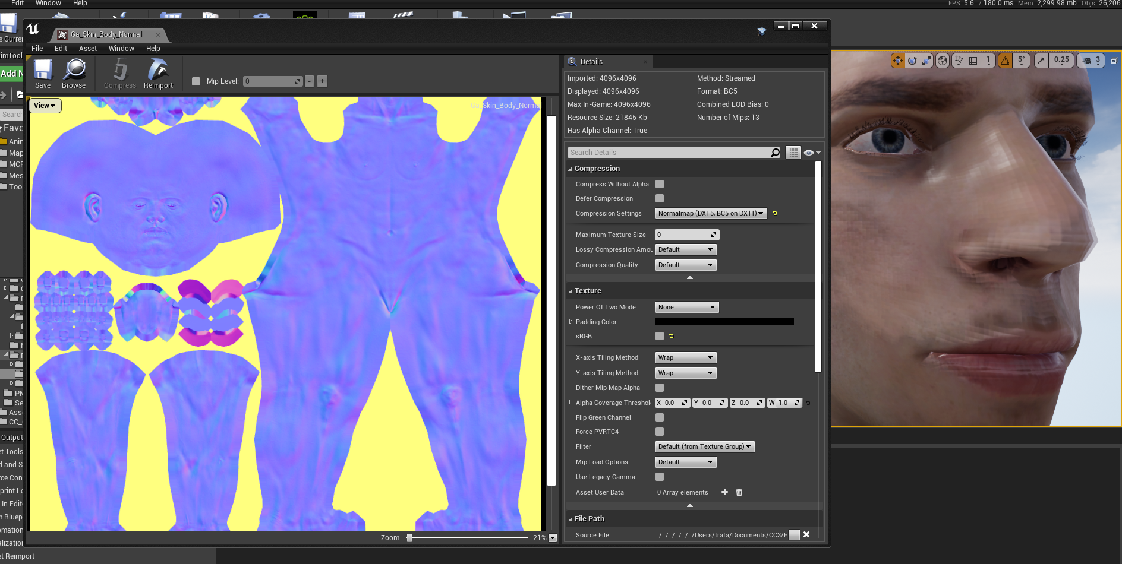Decrease mip level with minus button
The image size is (1122, 564).
[309, 81]
